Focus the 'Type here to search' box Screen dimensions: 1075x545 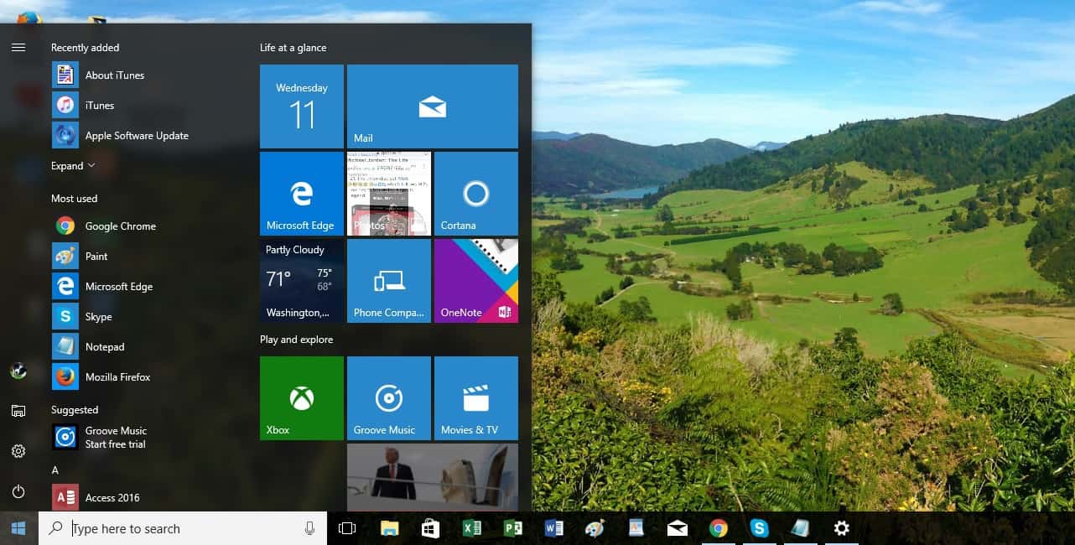point(183,528)
